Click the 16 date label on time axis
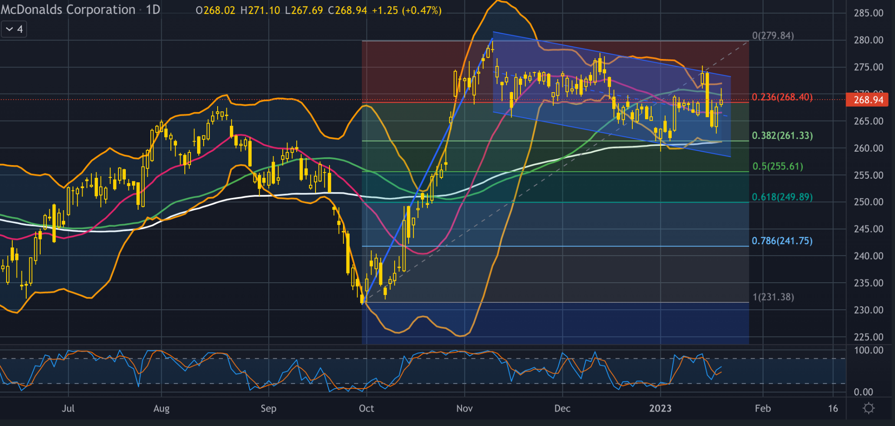The image size is (895, 426). pos(833,408)
